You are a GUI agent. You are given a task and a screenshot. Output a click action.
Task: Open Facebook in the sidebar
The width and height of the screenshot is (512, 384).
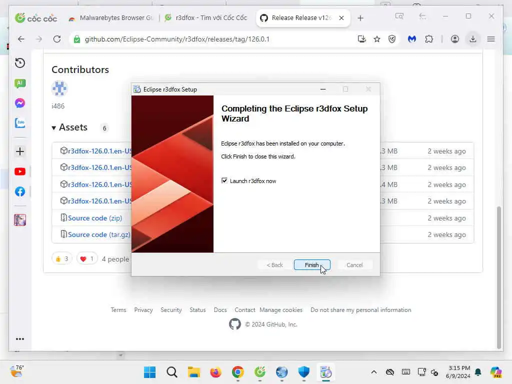[20, 191]
